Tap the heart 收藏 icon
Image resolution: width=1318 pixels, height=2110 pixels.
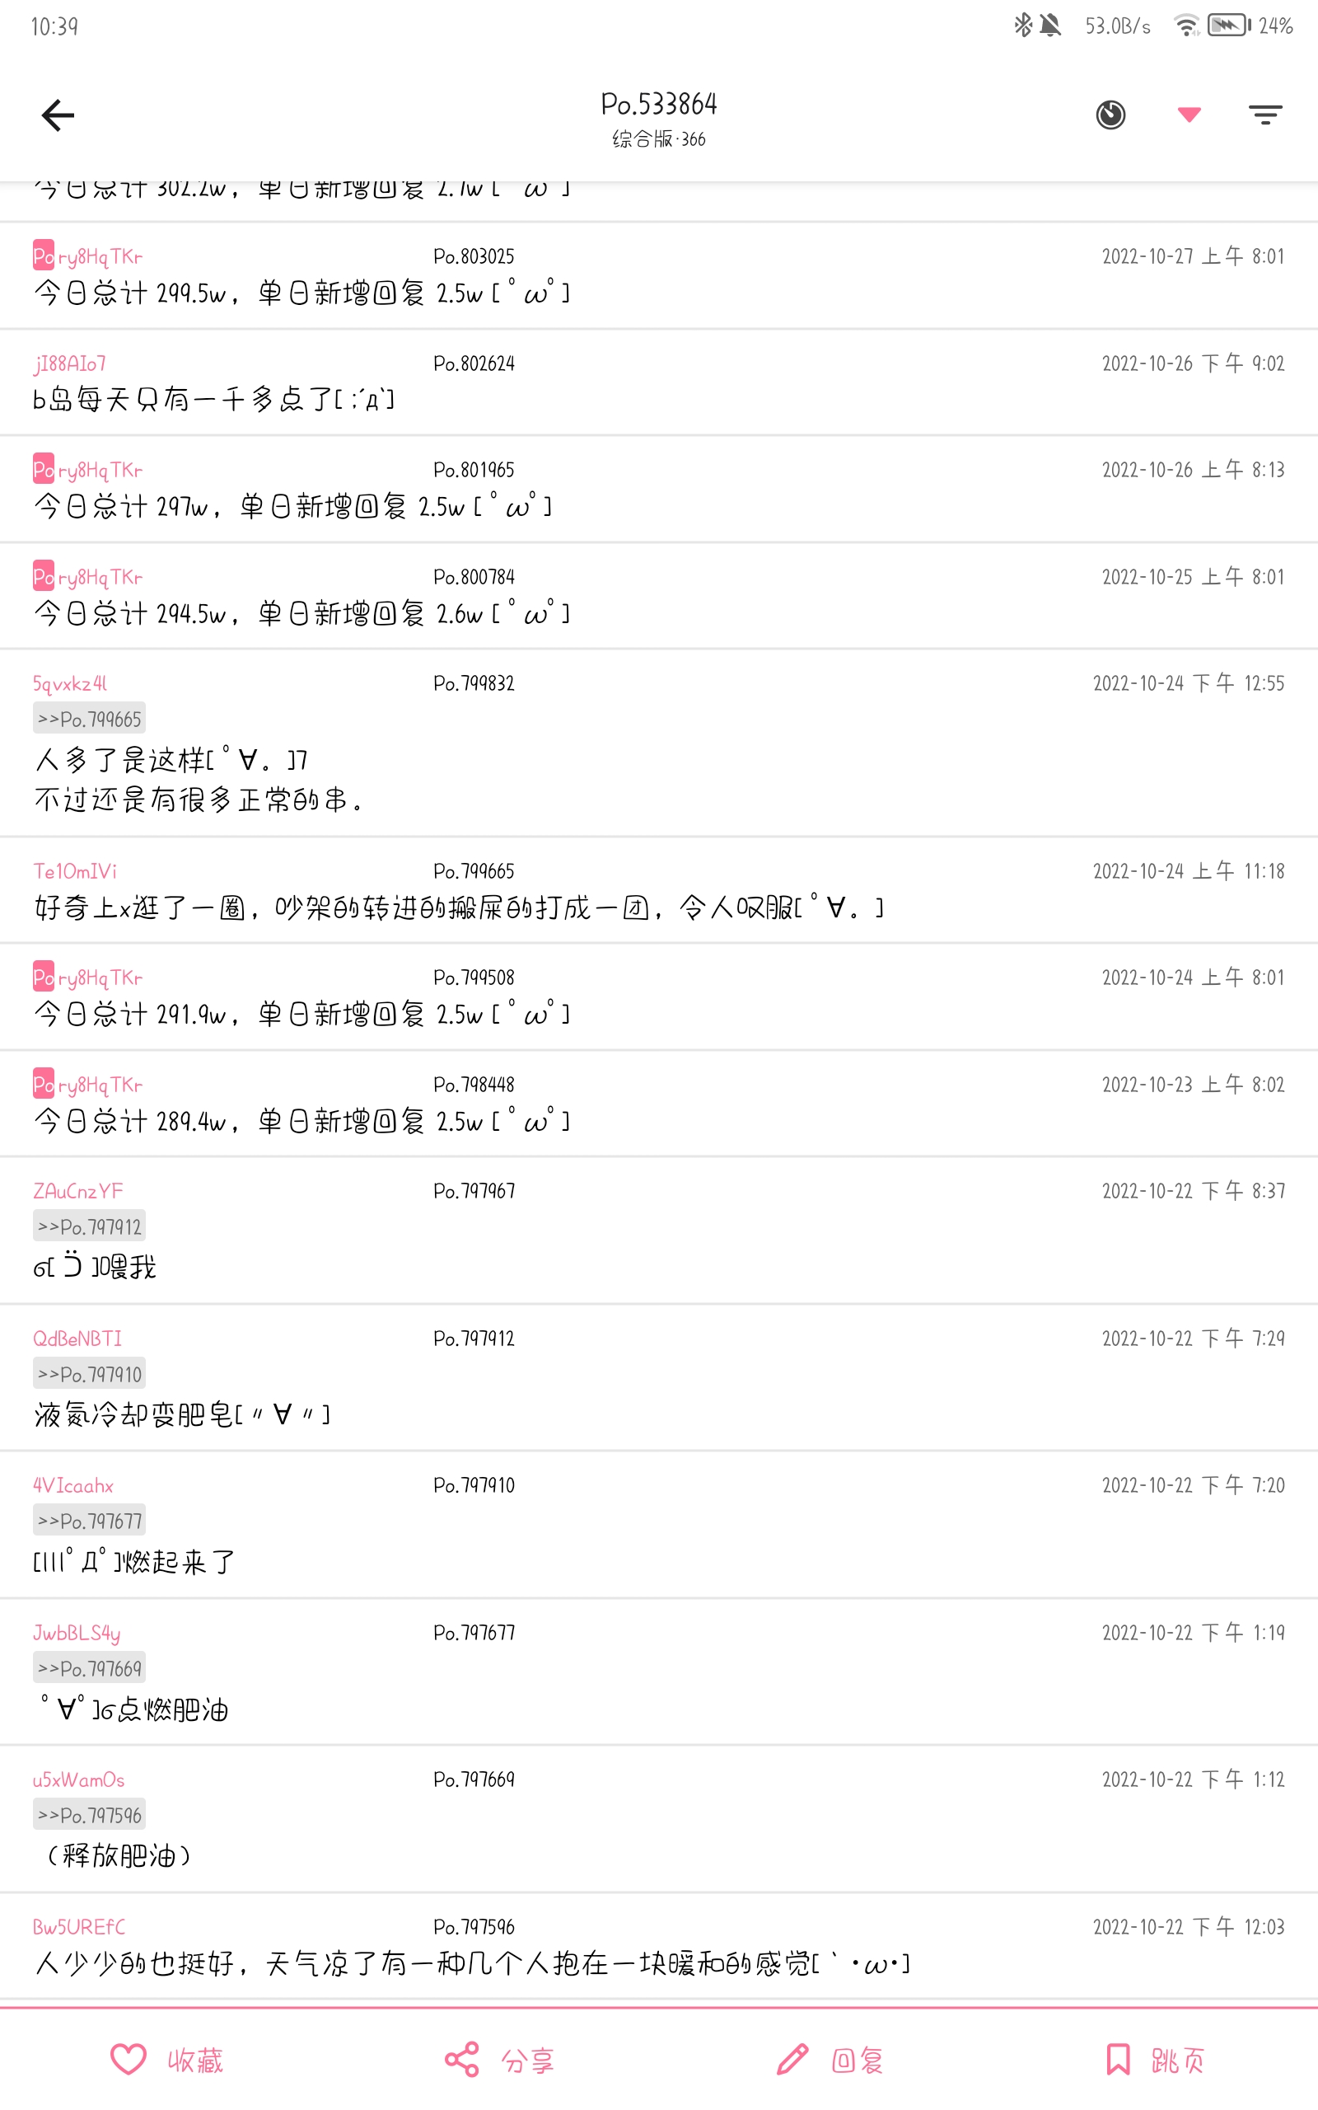coord(129,2060)
